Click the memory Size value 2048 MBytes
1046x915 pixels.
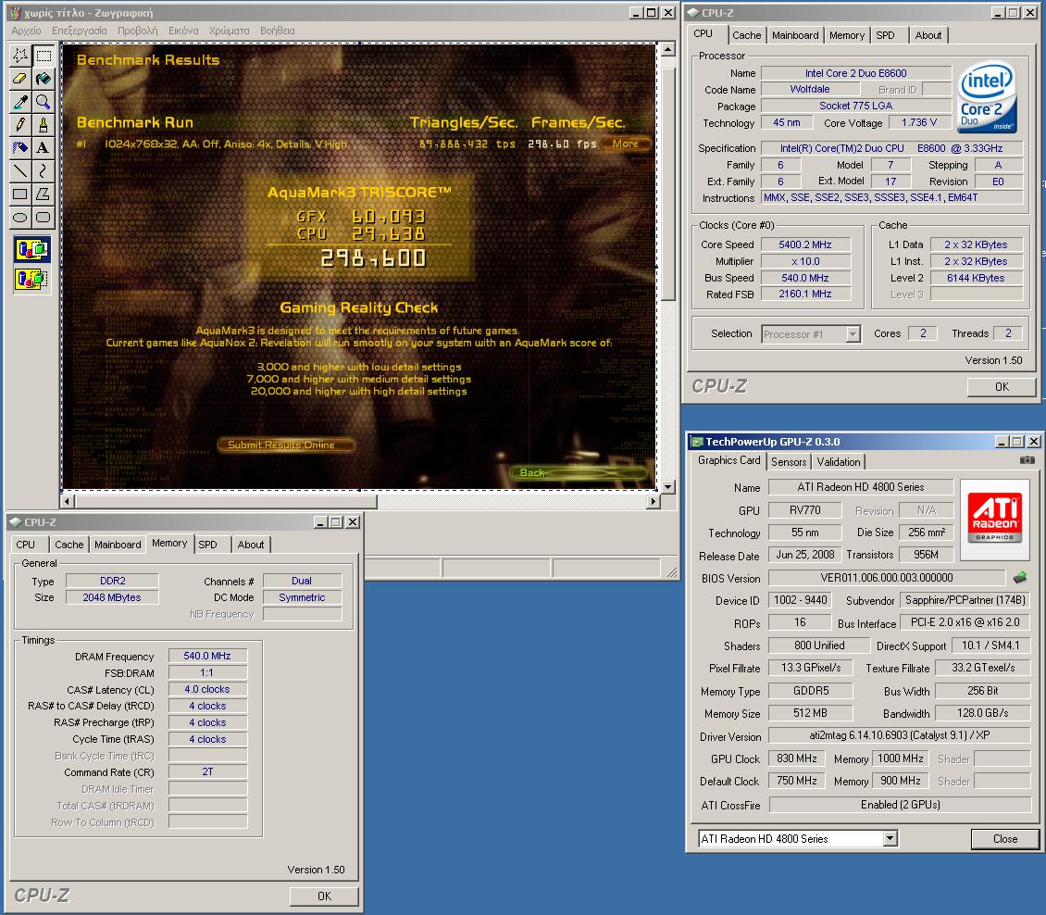point(112,597)
